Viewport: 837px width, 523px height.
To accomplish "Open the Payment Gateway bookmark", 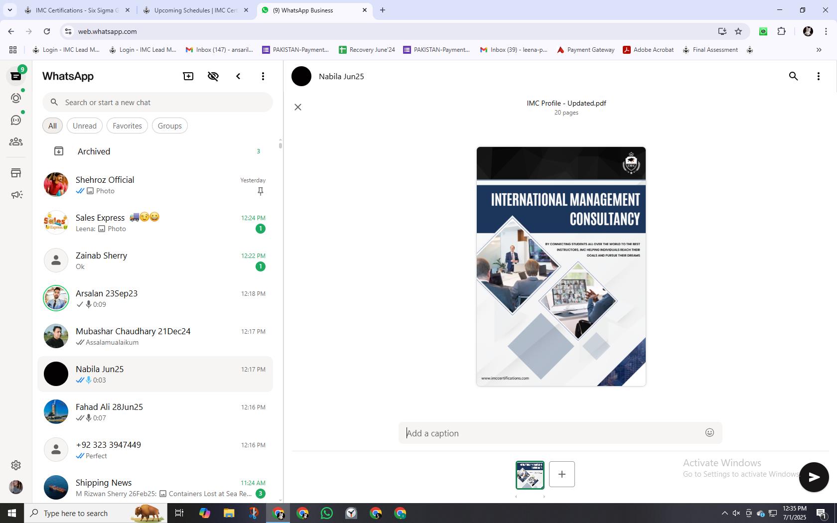I will pyautogui.click(x=586, y=50).
